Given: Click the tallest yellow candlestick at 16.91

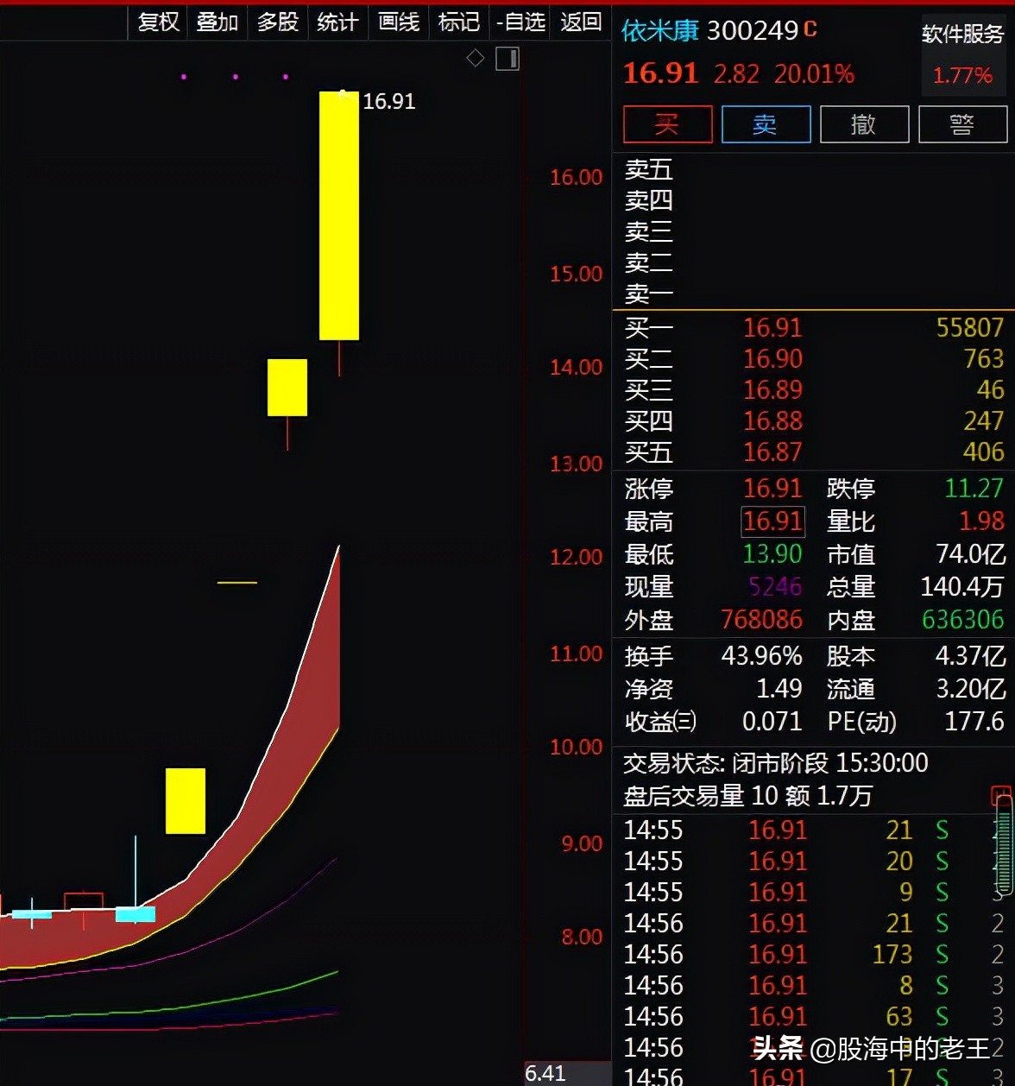Looking at the screenshot, I should pyautogui.click(x=339, y=216).
